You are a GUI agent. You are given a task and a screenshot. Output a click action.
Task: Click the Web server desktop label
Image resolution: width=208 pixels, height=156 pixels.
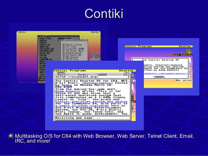coord(184,80)
